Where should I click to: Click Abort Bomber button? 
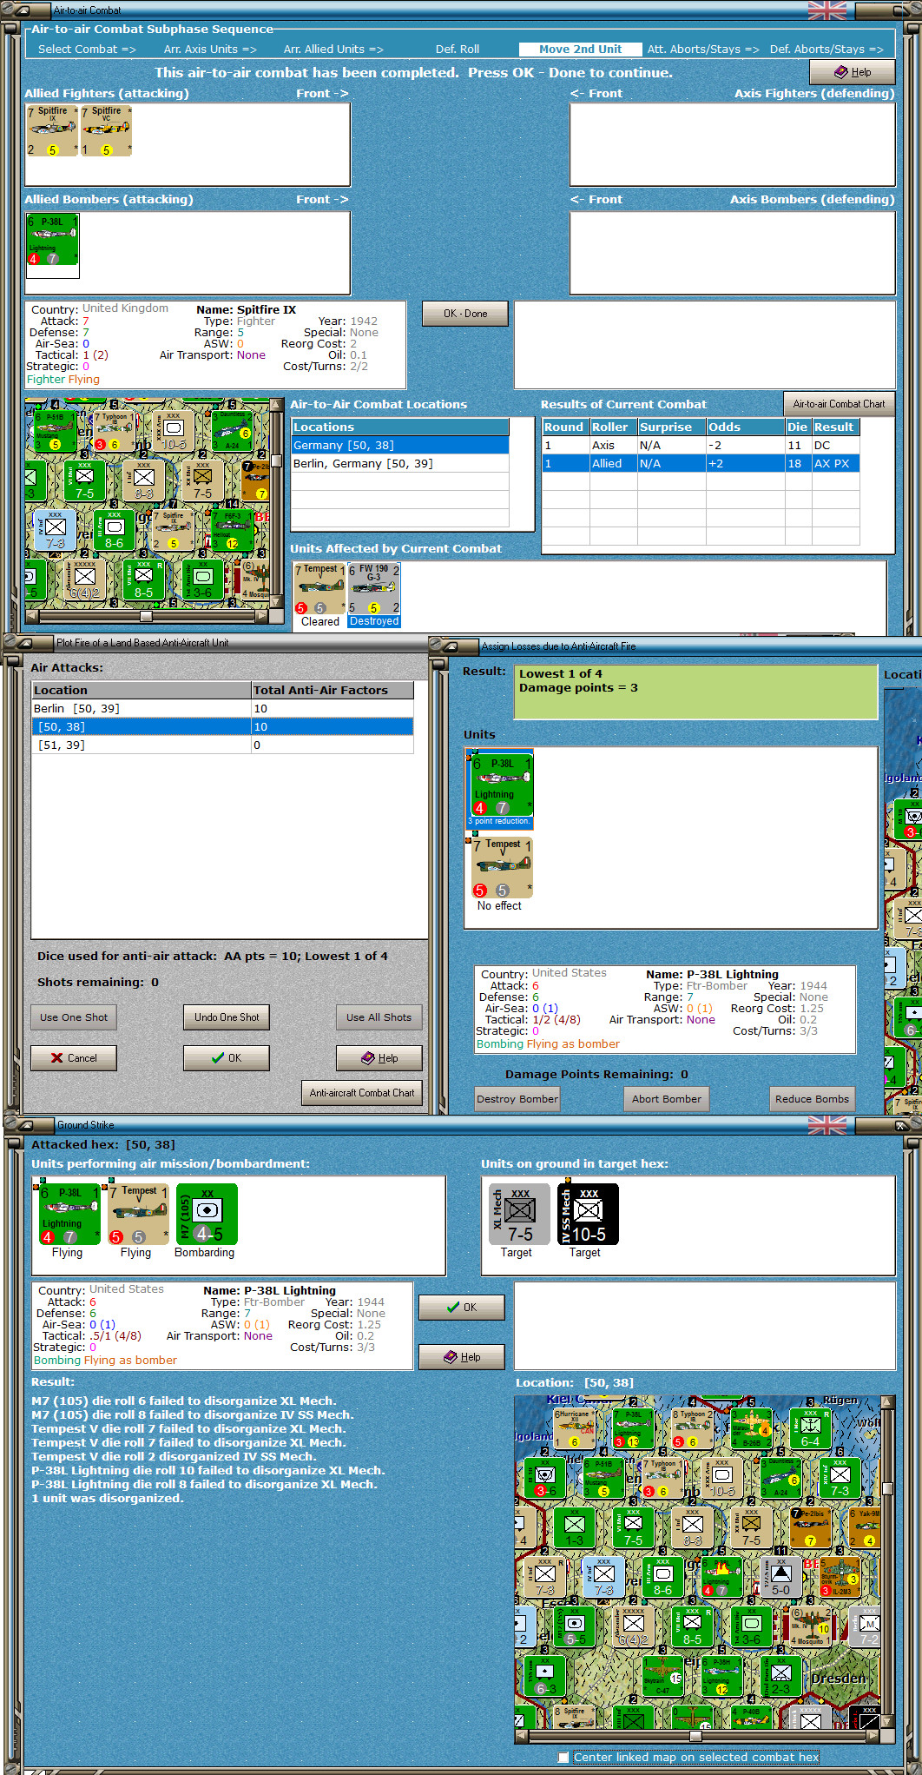coord(667,1099)
